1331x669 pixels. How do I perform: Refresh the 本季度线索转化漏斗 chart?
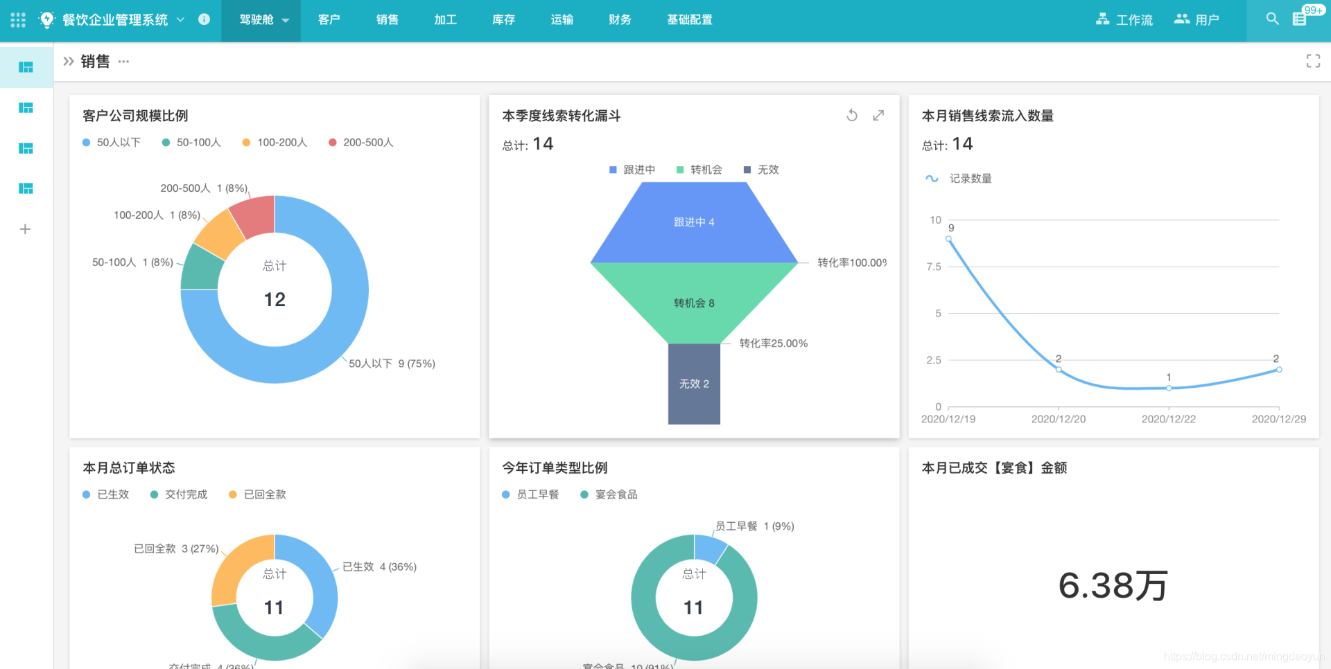point(852,116)
